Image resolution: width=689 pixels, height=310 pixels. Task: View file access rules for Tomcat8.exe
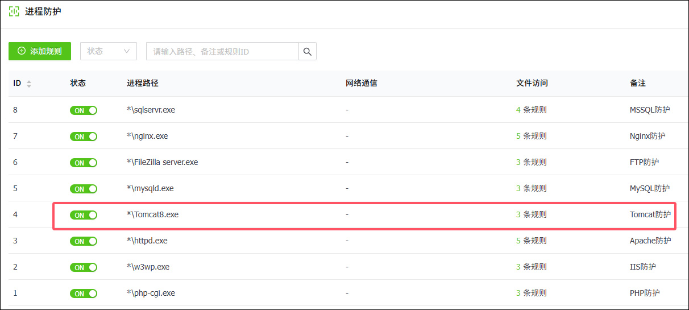tap(531, 214)
